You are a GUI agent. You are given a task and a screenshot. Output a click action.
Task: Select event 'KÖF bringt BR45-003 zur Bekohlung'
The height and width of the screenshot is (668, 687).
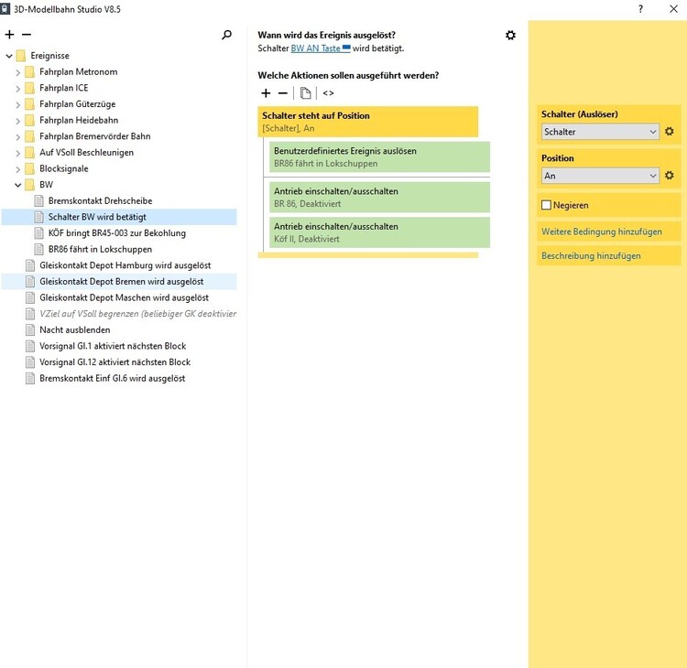(x=117, y=233)
